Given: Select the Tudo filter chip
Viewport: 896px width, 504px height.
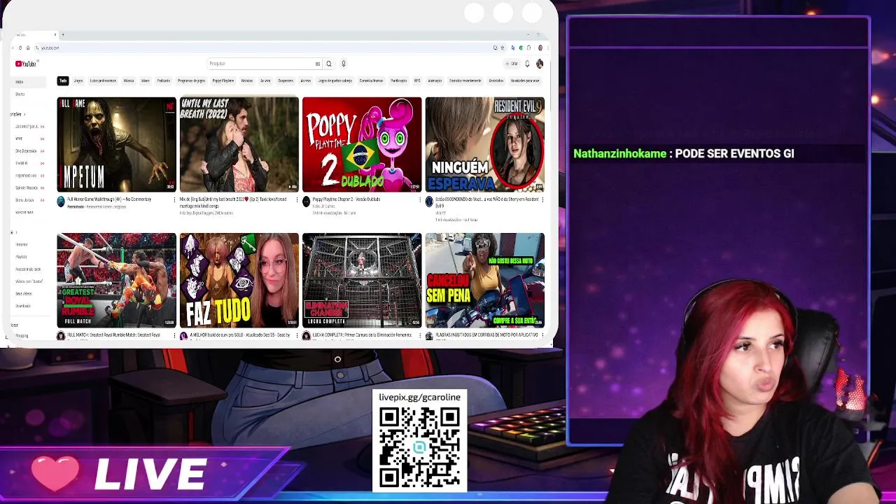Looking at the screenshot, I should coord(63,80).
